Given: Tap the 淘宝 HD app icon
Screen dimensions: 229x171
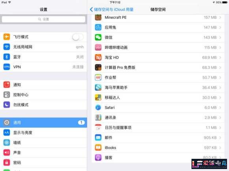Looking at the screenshot, I should click(x=98, y=57).
